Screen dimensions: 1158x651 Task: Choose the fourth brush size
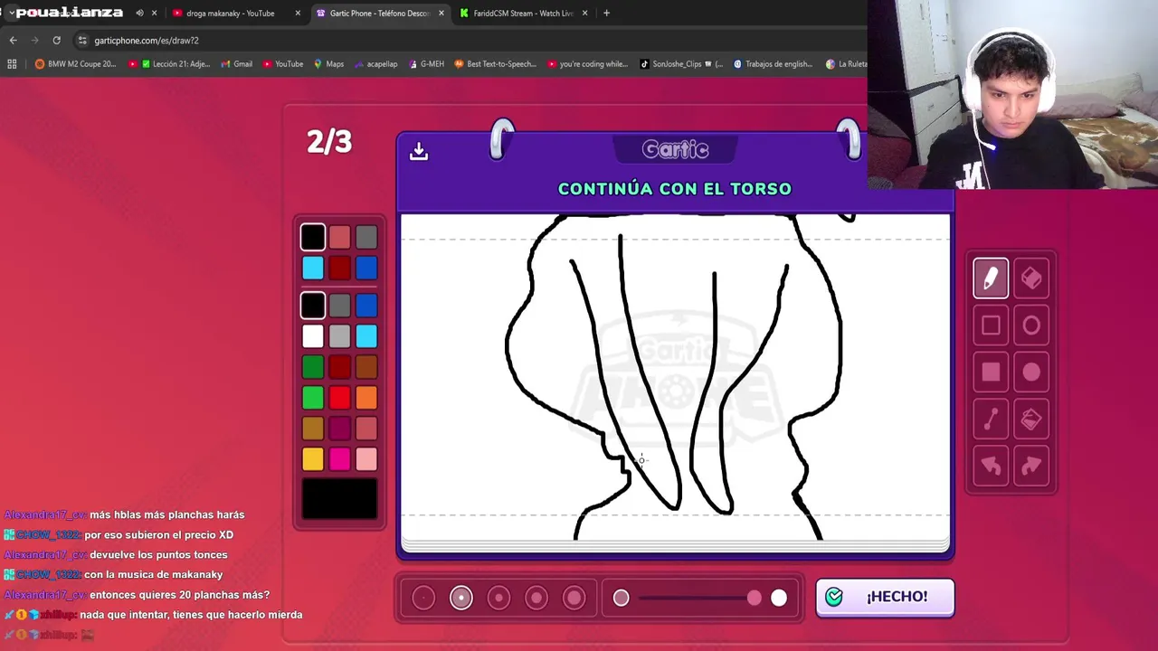(536, 598)
